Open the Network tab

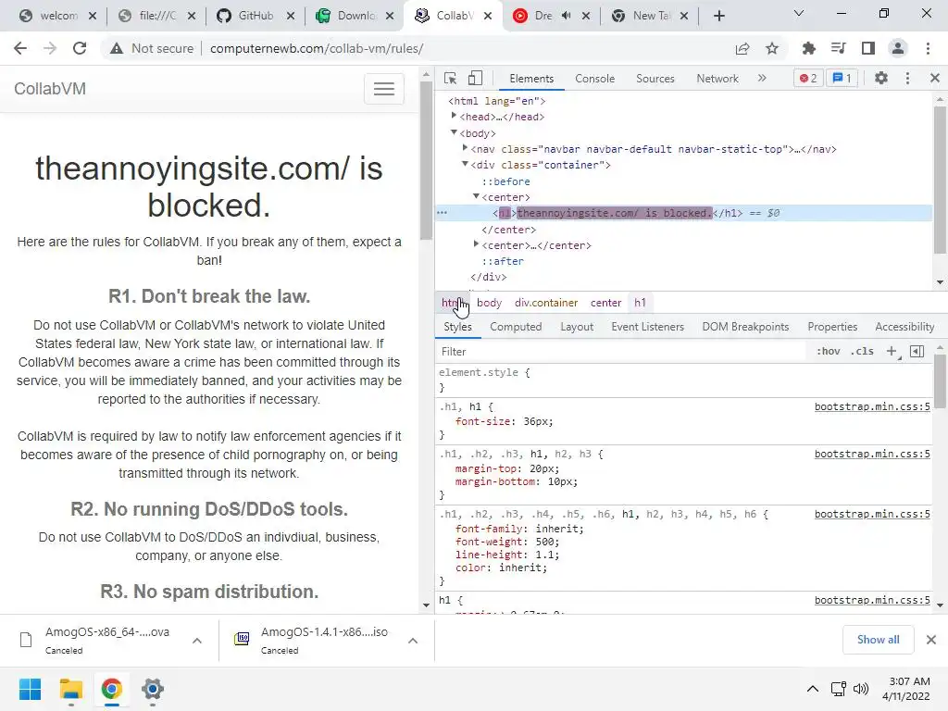pyautogui.click(x=717, y=79)
